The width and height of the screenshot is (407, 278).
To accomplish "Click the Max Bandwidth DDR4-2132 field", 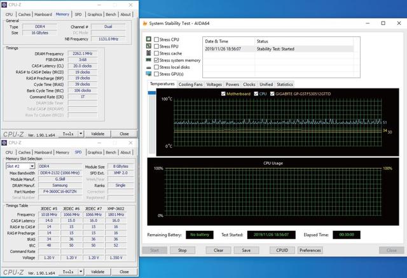I will [60, 173].
